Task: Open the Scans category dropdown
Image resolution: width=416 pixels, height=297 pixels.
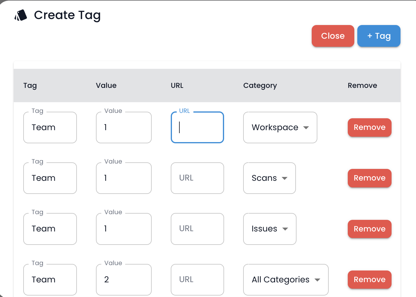Action: point(269,178)
